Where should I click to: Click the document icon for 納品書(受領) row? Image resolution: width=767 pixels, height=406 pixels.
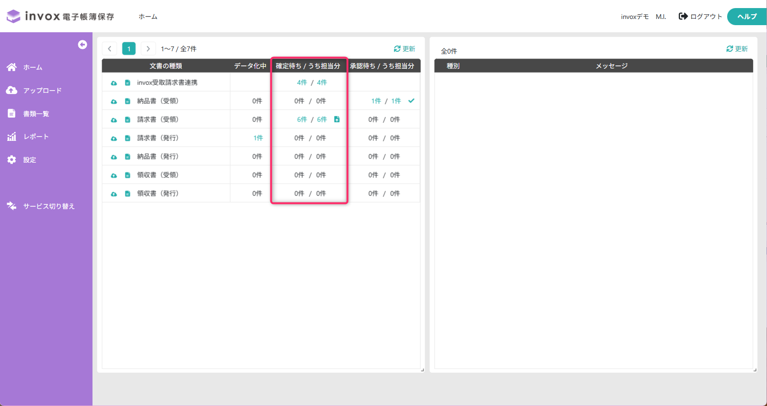[128, 101]
